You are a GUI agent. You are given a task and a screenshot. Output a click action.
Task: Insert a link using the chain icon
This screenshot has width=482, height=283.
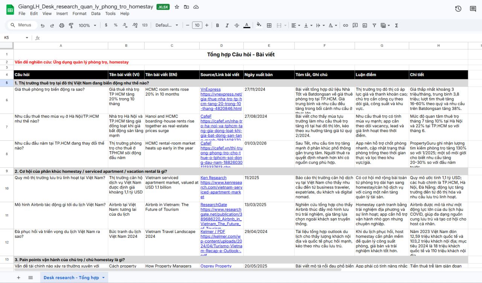click(x=345, y=25)
